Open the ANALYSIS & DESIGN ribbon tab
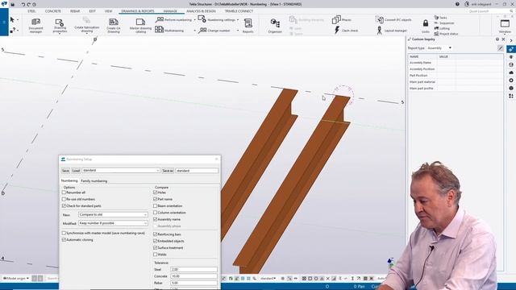This screenshot has width=516, height=290. tap(201, 11)
